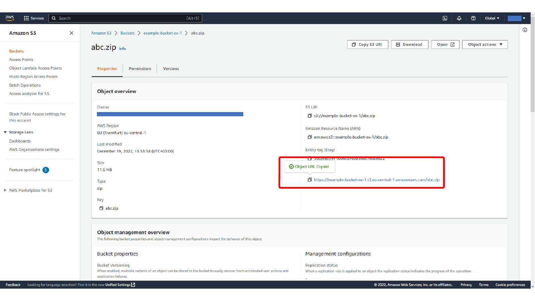Open the notifications bell
This screenshot has height=301, width=535.
click(x=459, y=18)
